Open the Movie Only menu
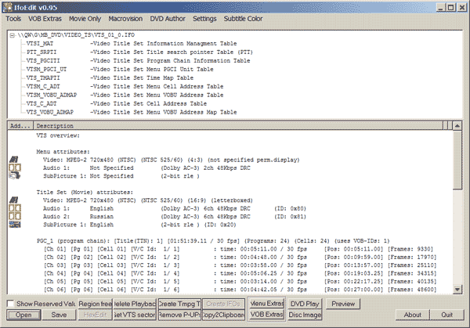 (x=85, y=19)
